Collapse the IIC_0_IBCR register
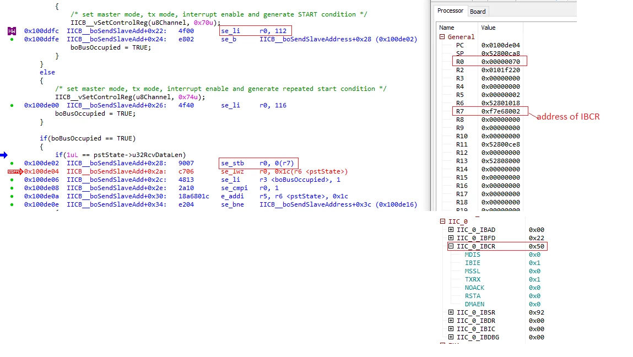633x357 pixels. (451, 246)
